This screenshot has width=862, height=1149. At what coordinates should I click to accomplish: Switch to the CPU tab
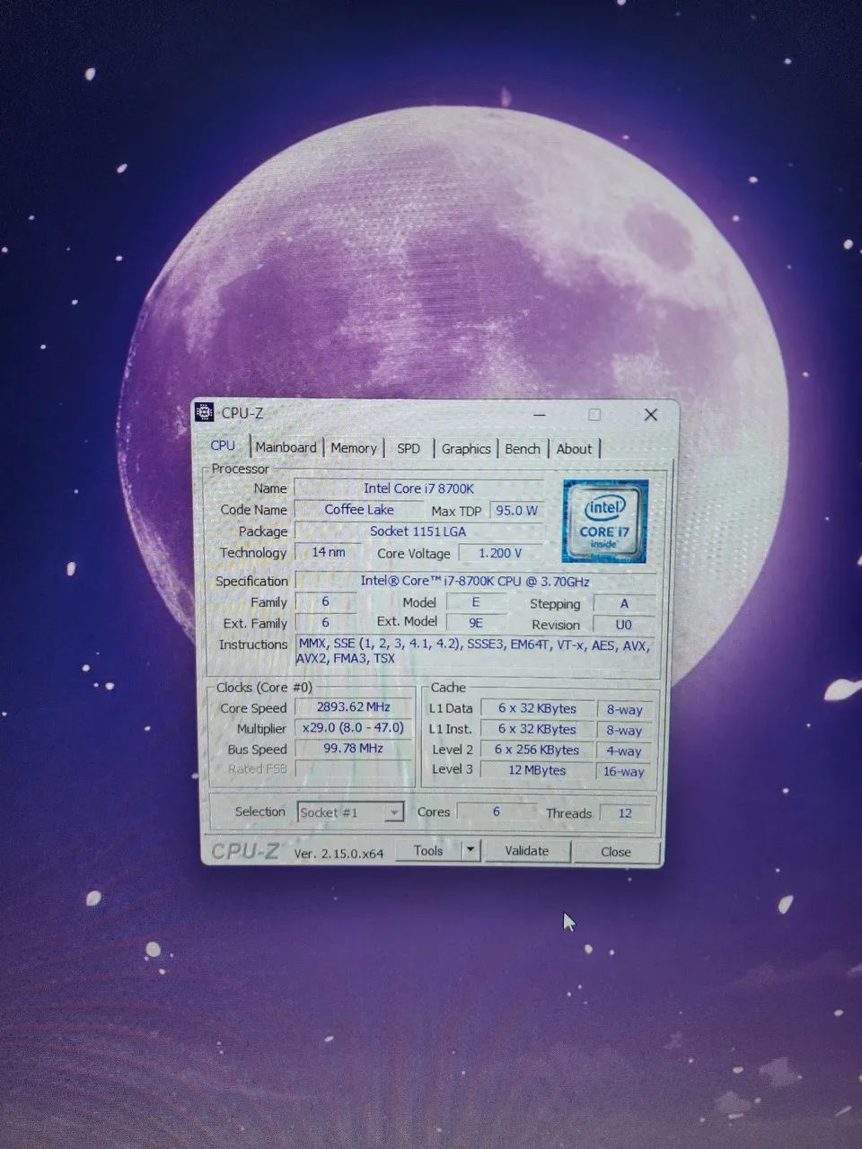point(223,445)
